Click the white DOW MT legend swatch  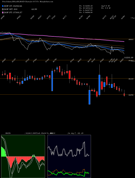click(3, 9)
